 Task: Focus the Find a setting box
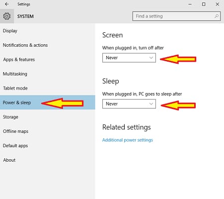coord(176,16)
